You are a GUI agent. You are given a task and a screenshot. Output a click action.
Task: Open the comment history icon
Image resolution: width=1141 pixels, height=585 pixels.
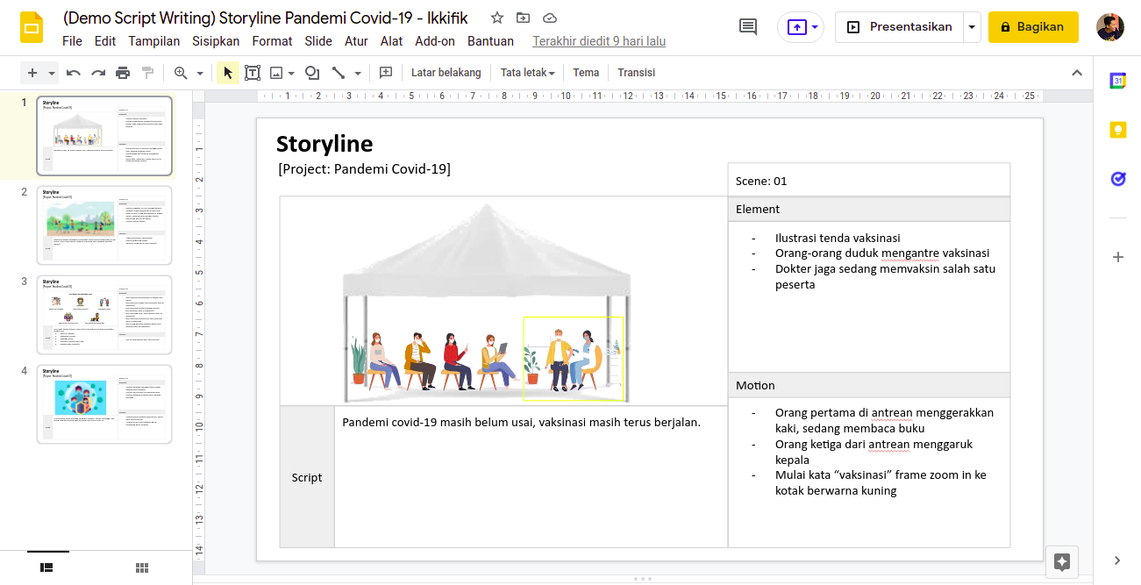(748, 27)
